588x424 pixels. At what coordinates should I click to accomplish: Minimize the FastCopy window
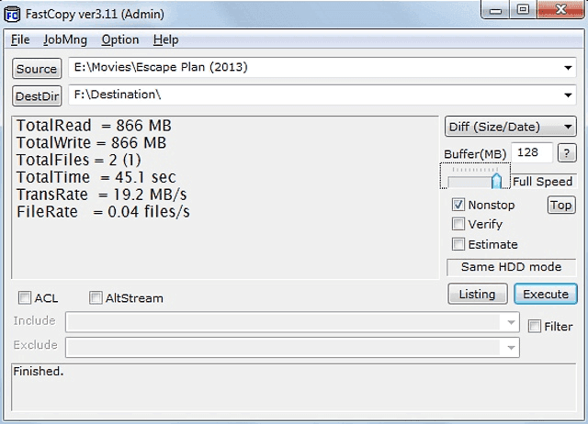(497, 10)
